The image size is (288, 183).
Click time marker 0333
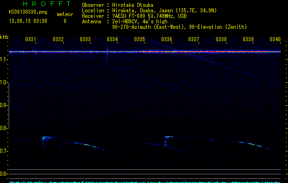tap(85, 39)
